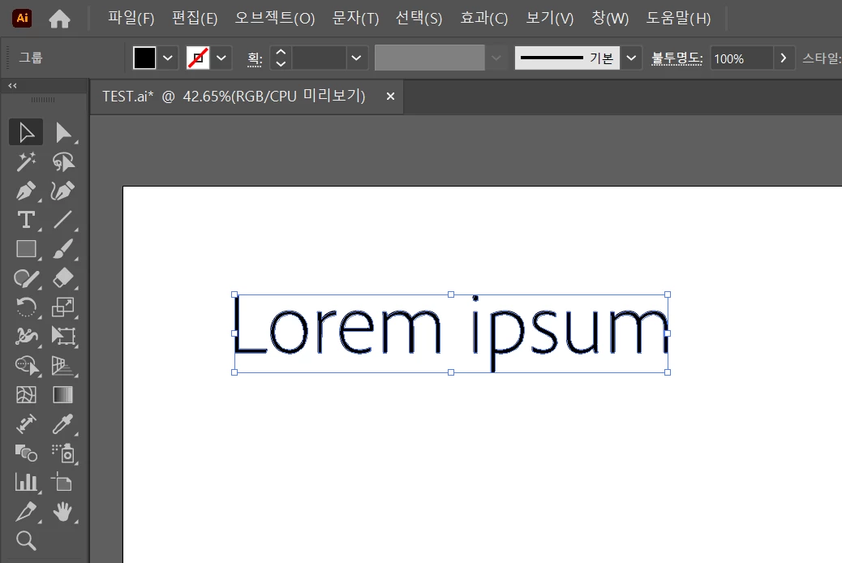Expand the stroke weight dropdown
Image resolution: width=842 pixels, height=563 pixels.
(356, 58)
